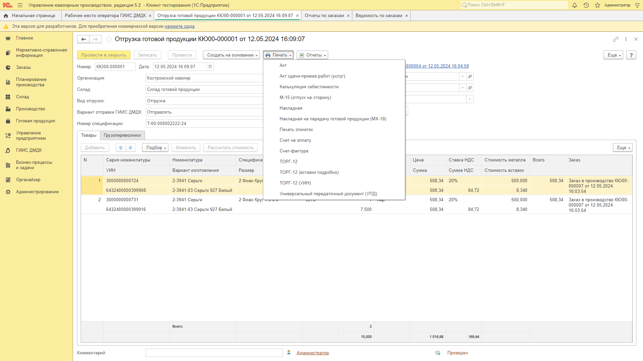Collapse the Печать dropdown button
The width and height of the screenshot is (643, 361).
pyautogui.click(x=278, y=55)
